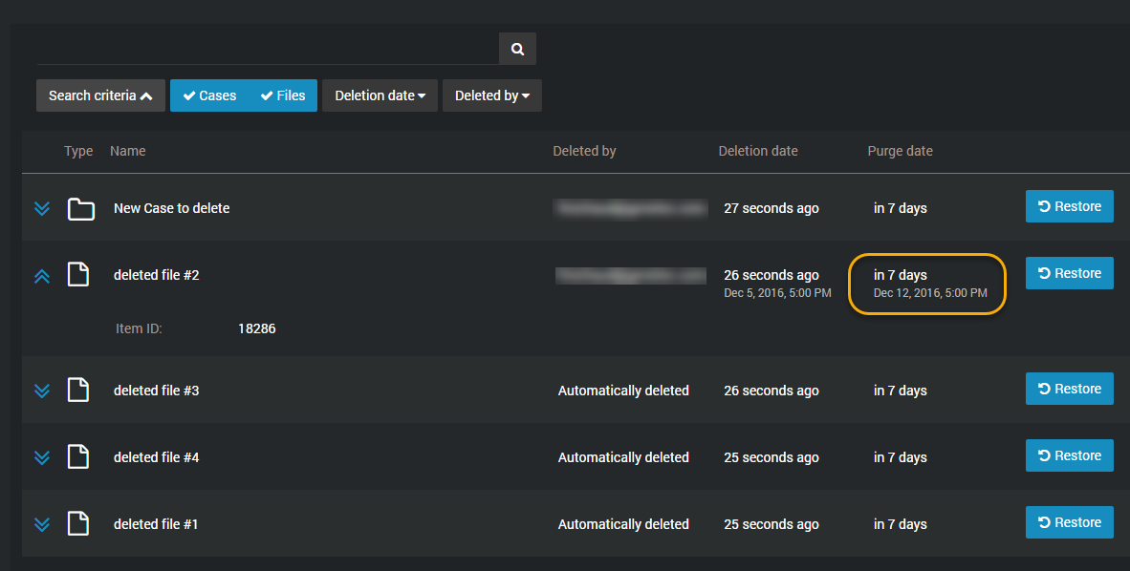Click the file icon of deleted file #1
The width and height of the screenshot is (1130, 571).
pos(77,523)
